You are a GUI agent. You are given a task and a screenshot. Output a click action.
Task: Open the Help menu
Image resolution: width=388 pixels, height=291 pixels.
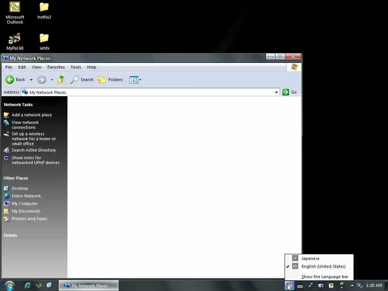91,67
